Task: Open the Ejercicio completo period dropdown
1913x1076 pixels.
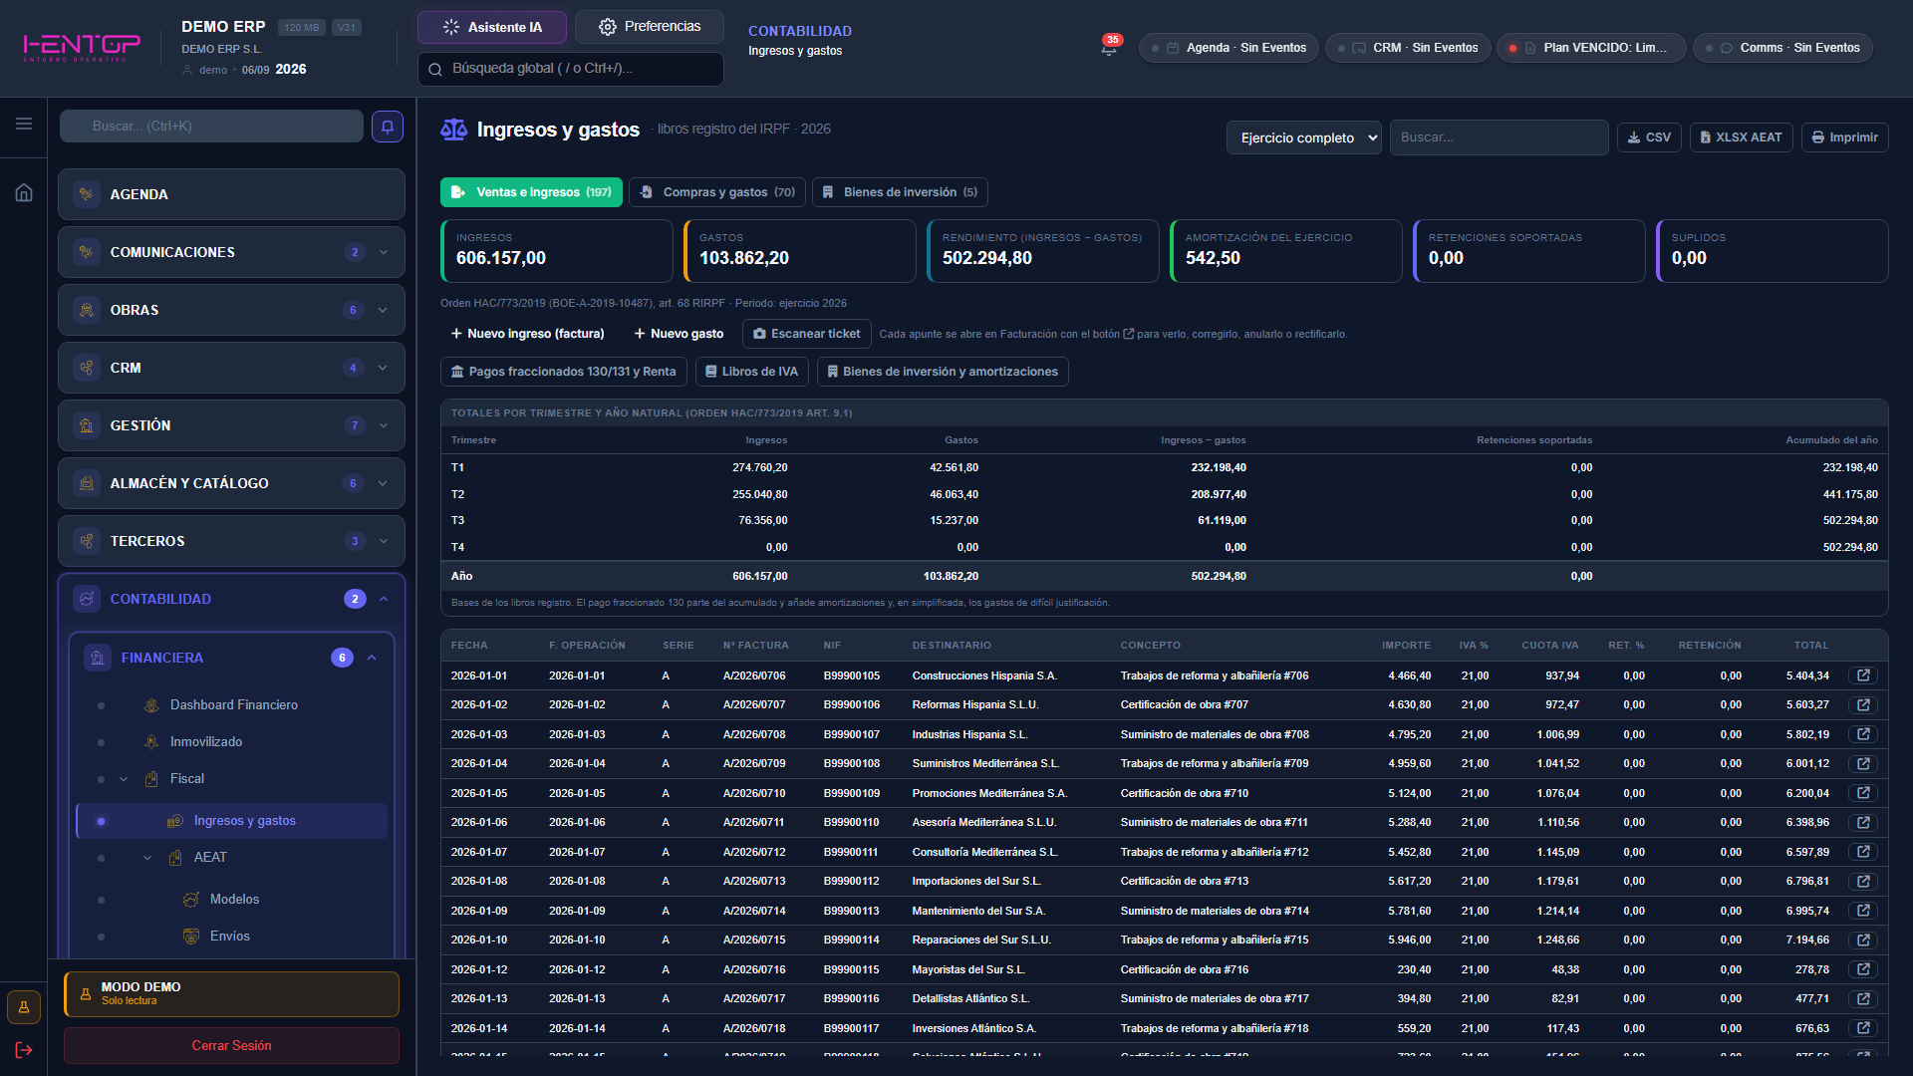Action: pyautogui.click(x=1304, y=137)
